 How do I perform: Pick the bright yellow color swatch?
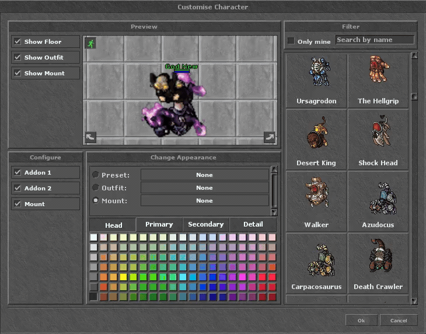click(x=123, y=277)
